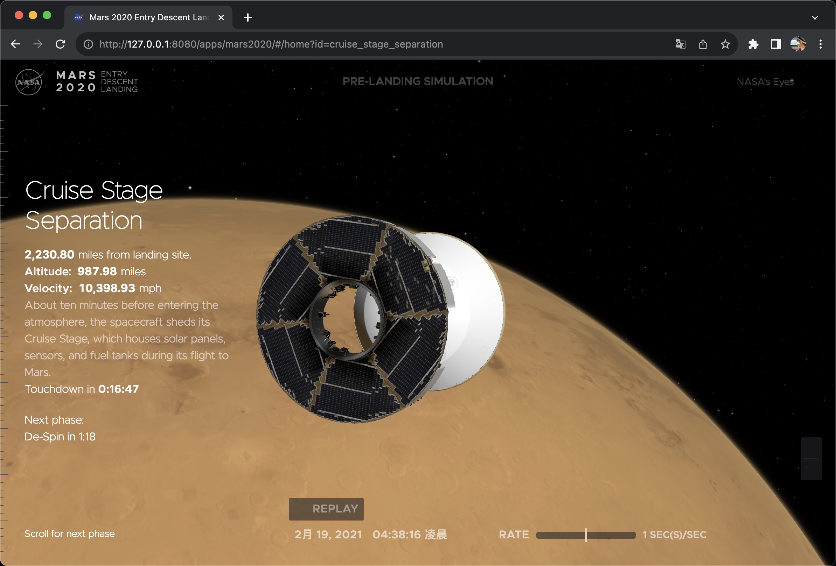Toggle the browser side panel
This screenshot has width=836, height=566.
[775, 44]
